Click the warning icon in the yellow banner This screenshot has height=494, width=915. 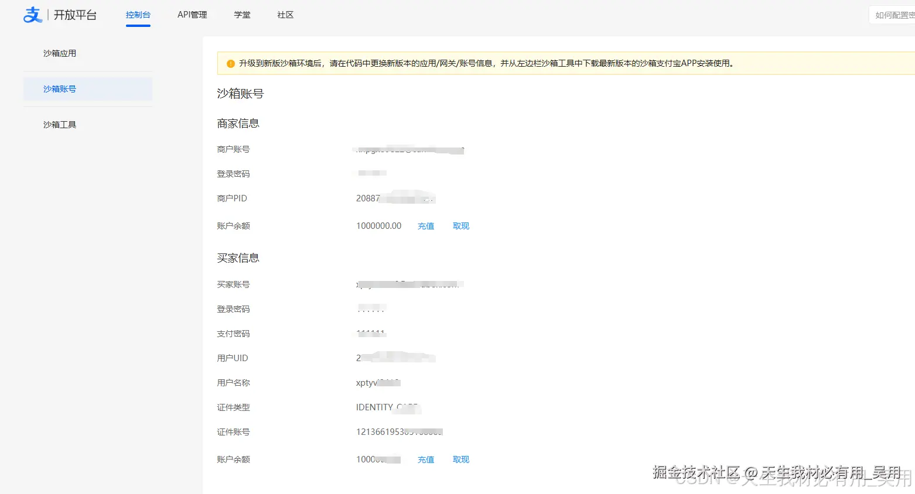click(230, 63)
